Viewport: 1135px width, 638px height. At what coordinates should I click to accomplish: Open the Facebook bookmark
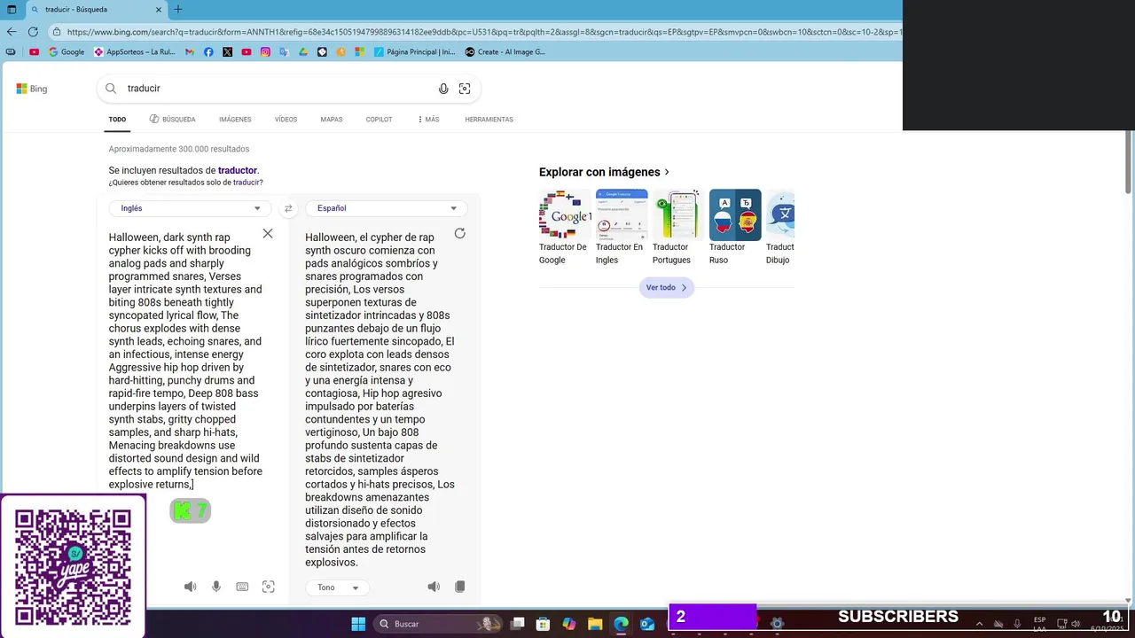click(208, 52)
